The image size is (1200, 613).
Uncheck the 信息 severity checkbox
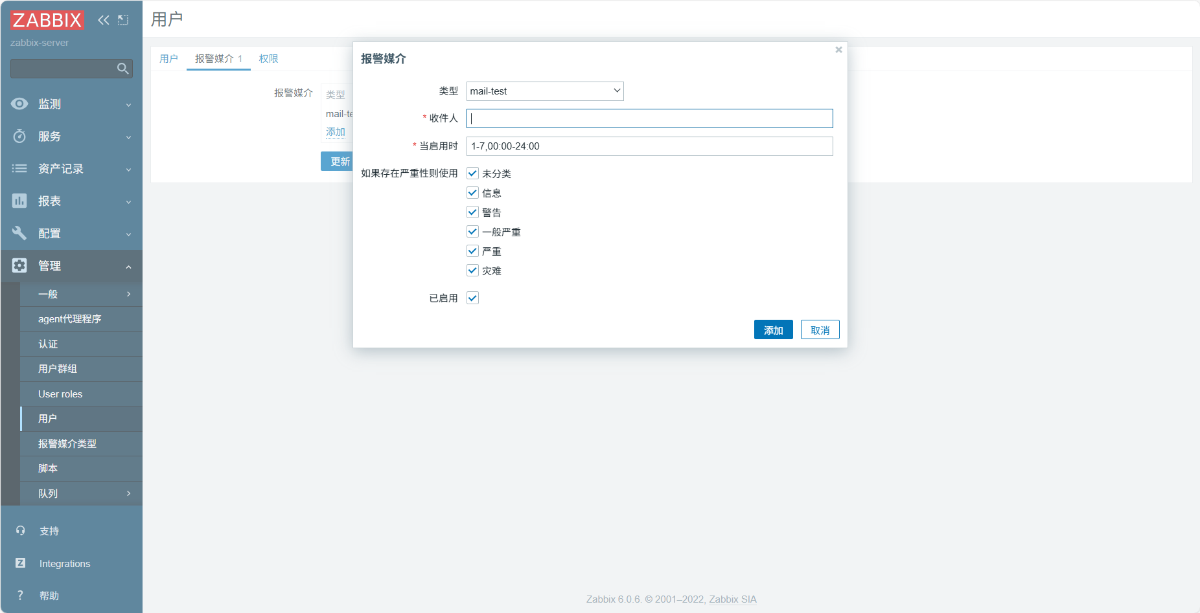pos(472,193)
